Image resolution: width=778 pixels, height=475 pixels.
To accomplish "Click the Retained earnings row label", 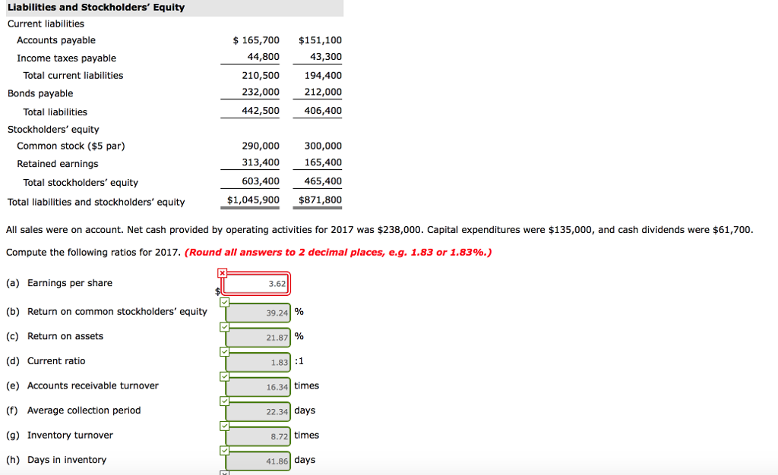I will click(58, 163).
